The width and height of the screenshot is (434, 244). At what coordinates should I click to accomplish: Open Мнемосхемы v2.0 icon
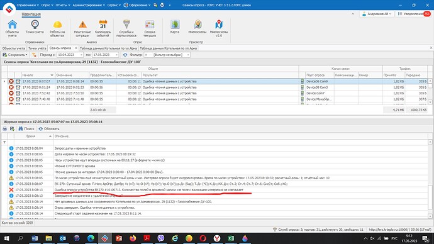tap(219, 28)
